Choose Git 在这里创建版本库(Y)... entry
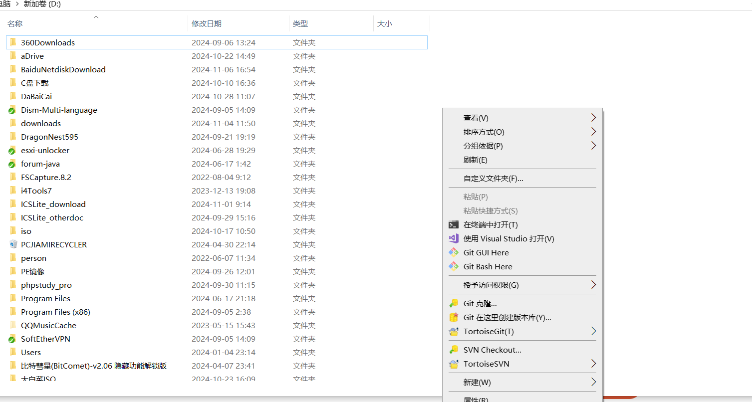This screenshot has height=402, width=752. [x=522, y=317]
